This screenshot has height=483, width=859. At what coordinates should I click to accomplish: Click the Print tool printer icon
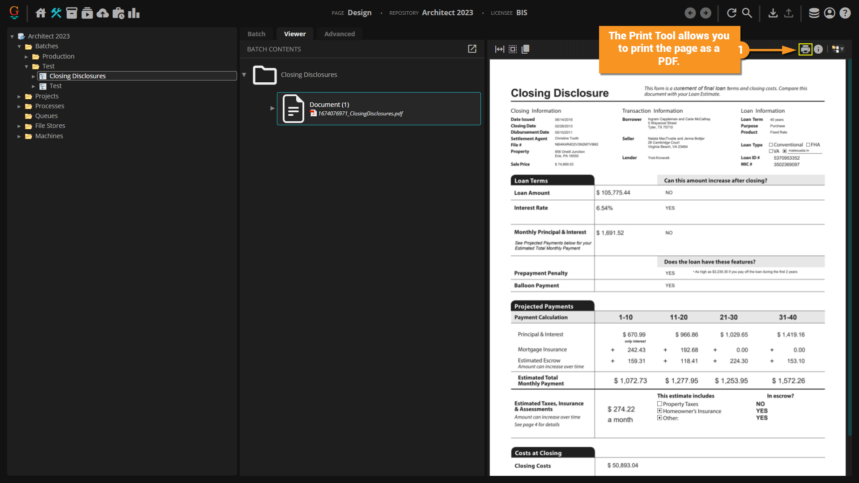(805, 49)
